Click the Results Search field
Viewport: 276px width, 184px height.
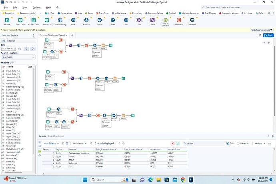tap(204, 143)
